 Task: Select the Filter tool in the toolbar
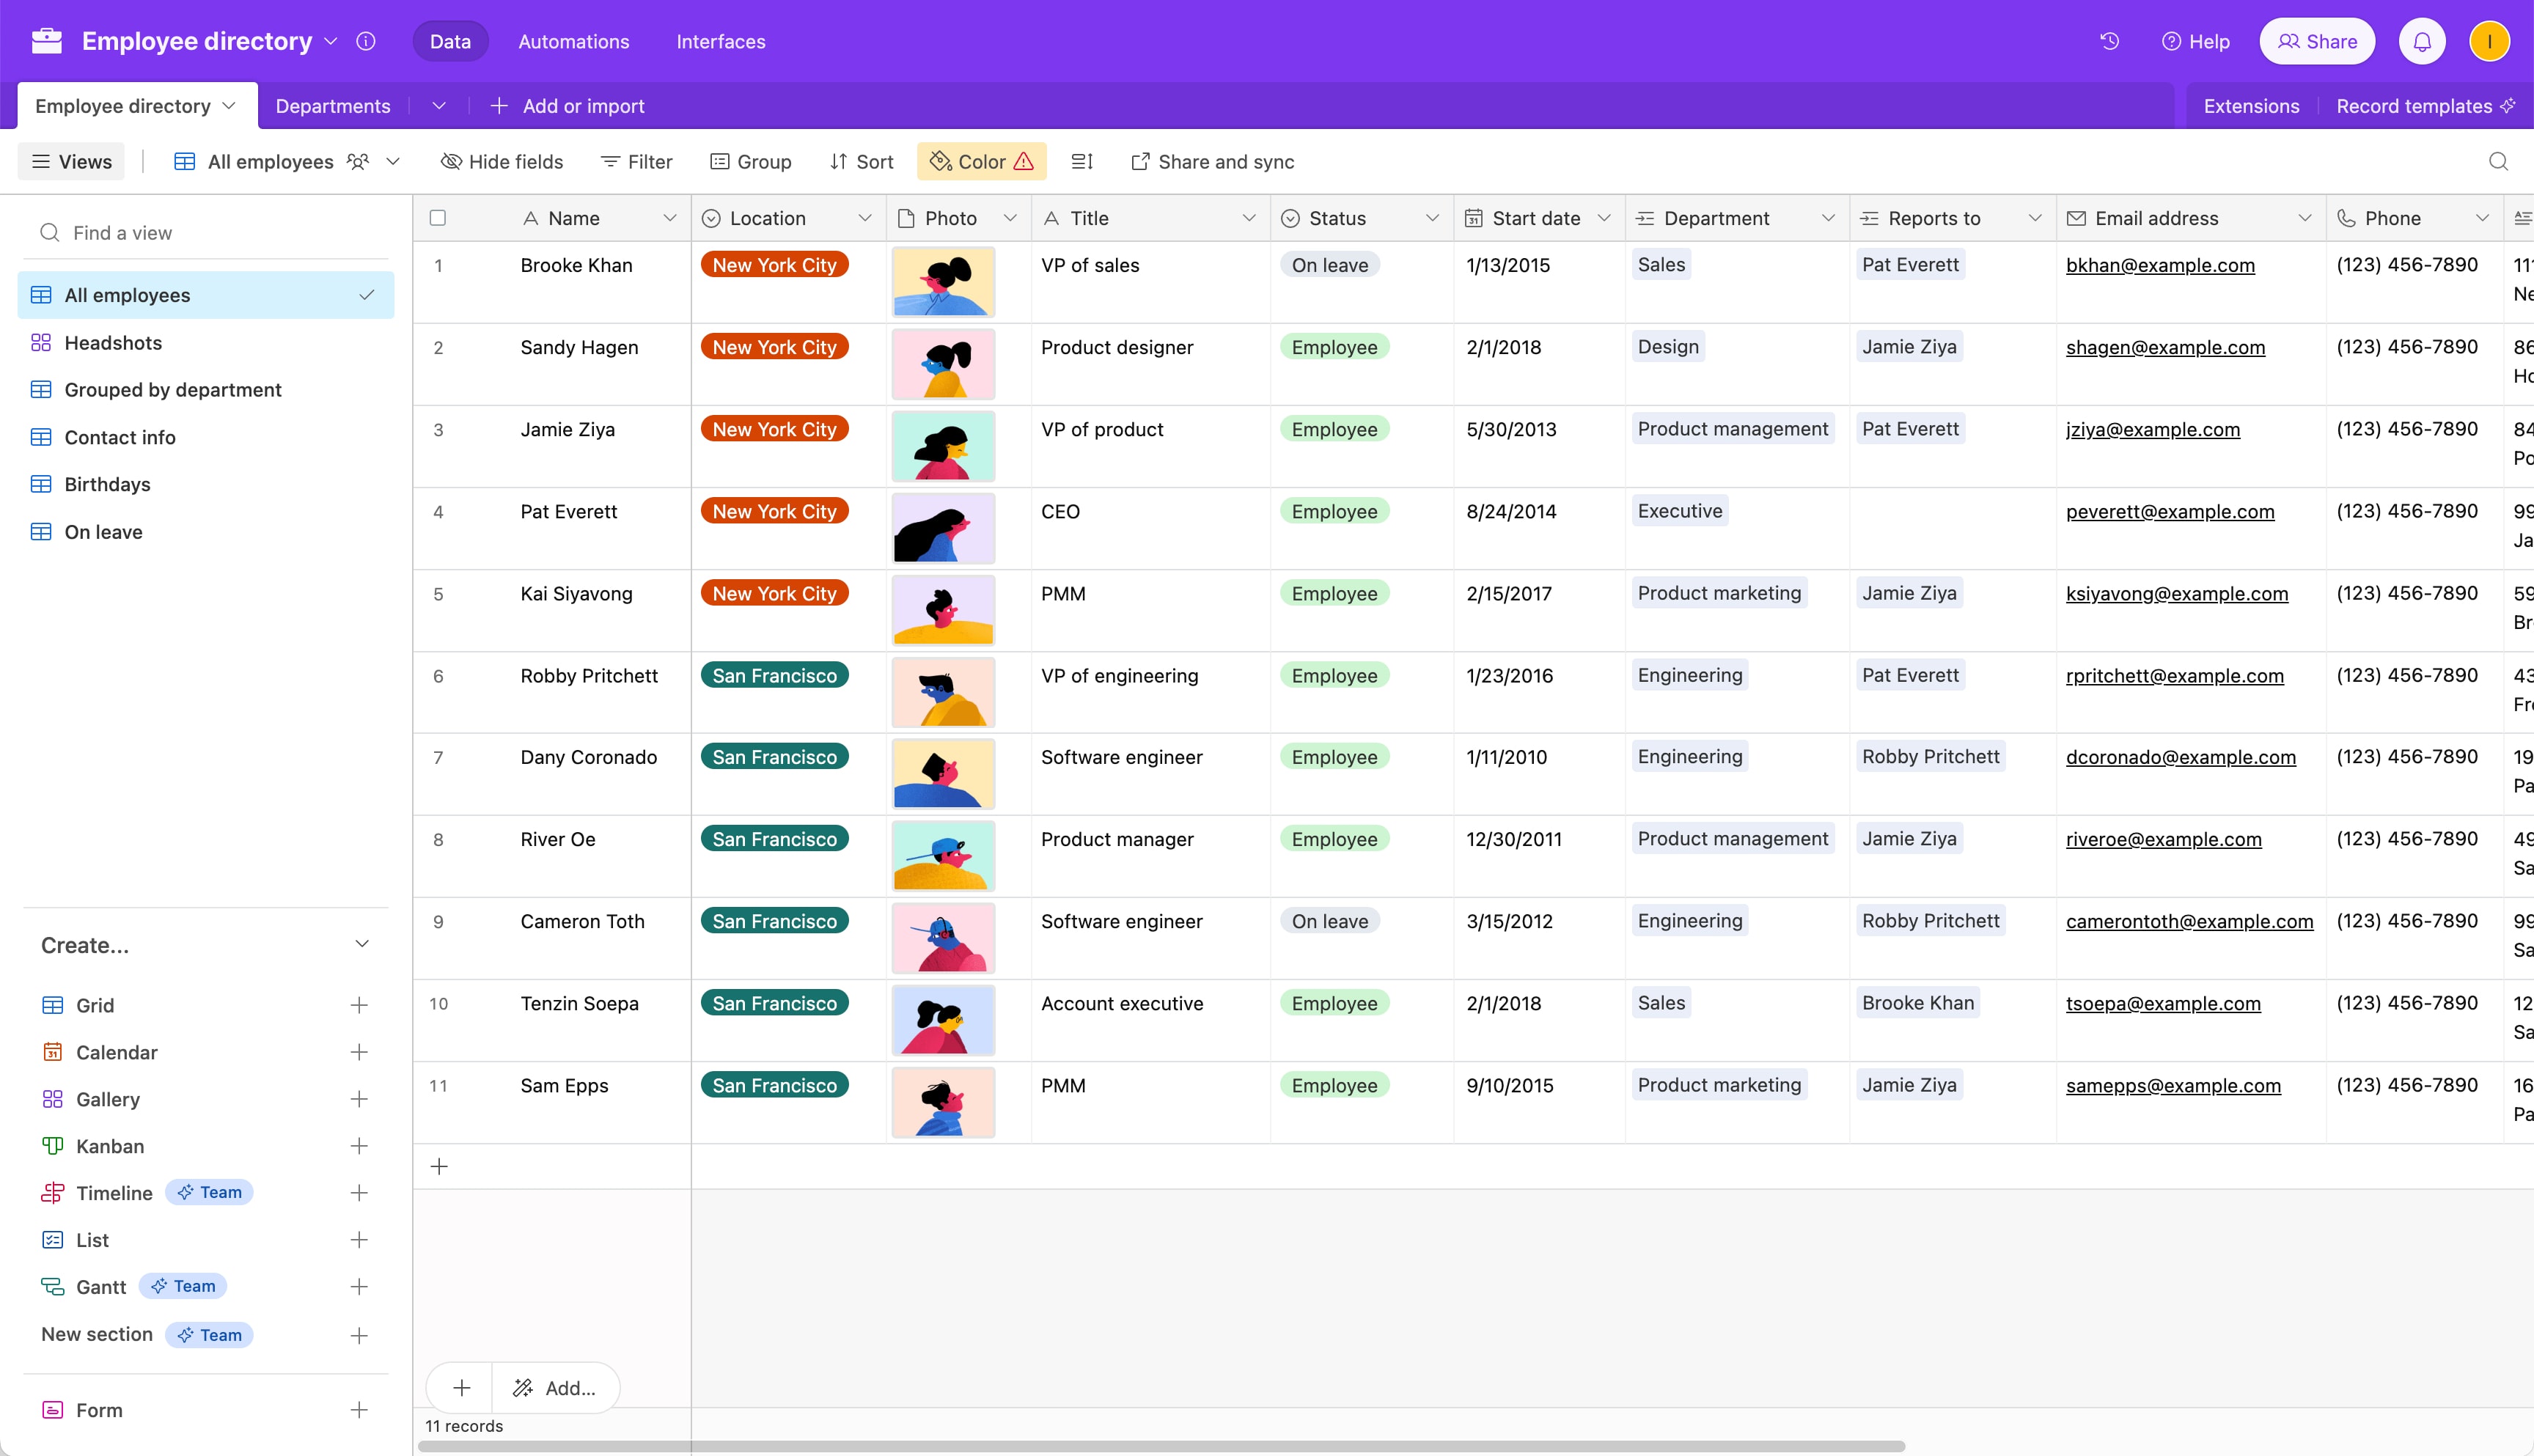pos(636,161)
